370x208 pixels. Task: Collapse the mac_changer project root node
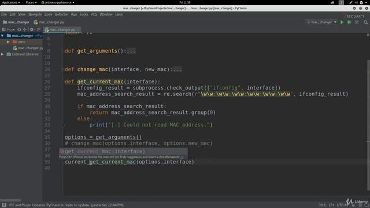click(2, 36)
